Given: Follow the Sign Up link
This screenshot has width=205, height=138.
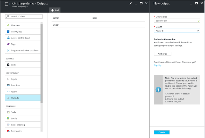Looking at the screenshot, I should (x=158, y=65).
